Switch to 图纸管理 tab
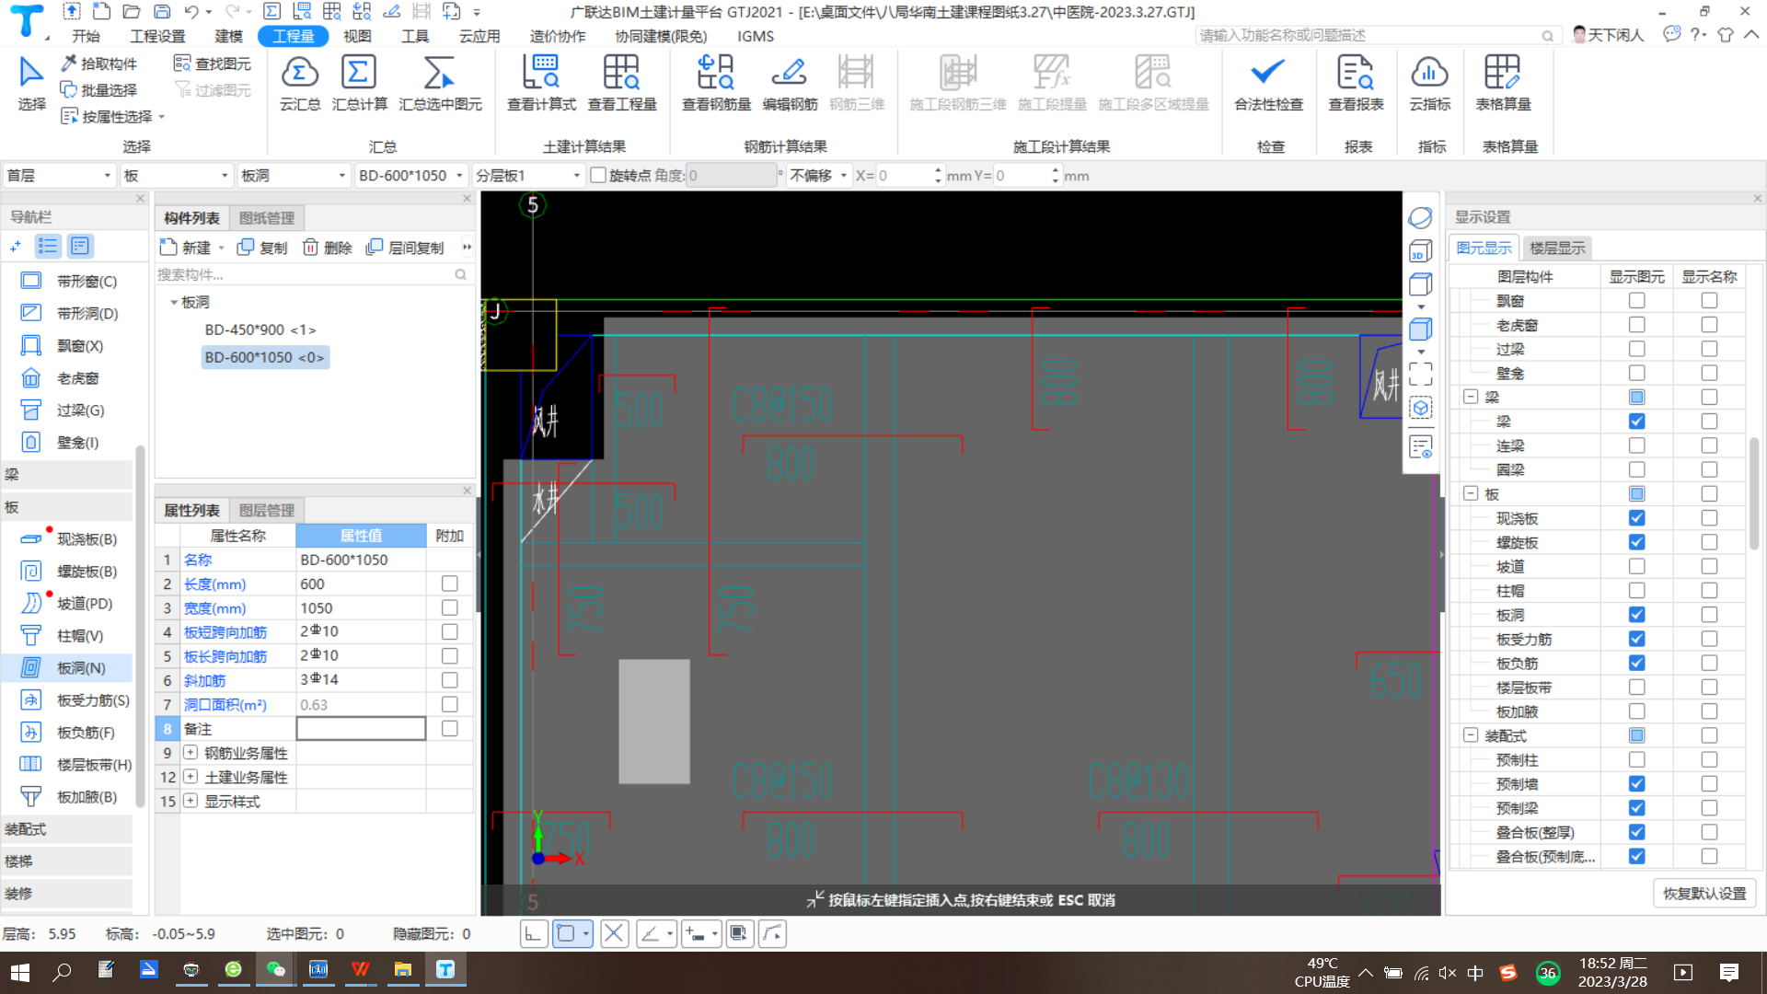This screenshot has height=994, width=1767. (267, 218)
